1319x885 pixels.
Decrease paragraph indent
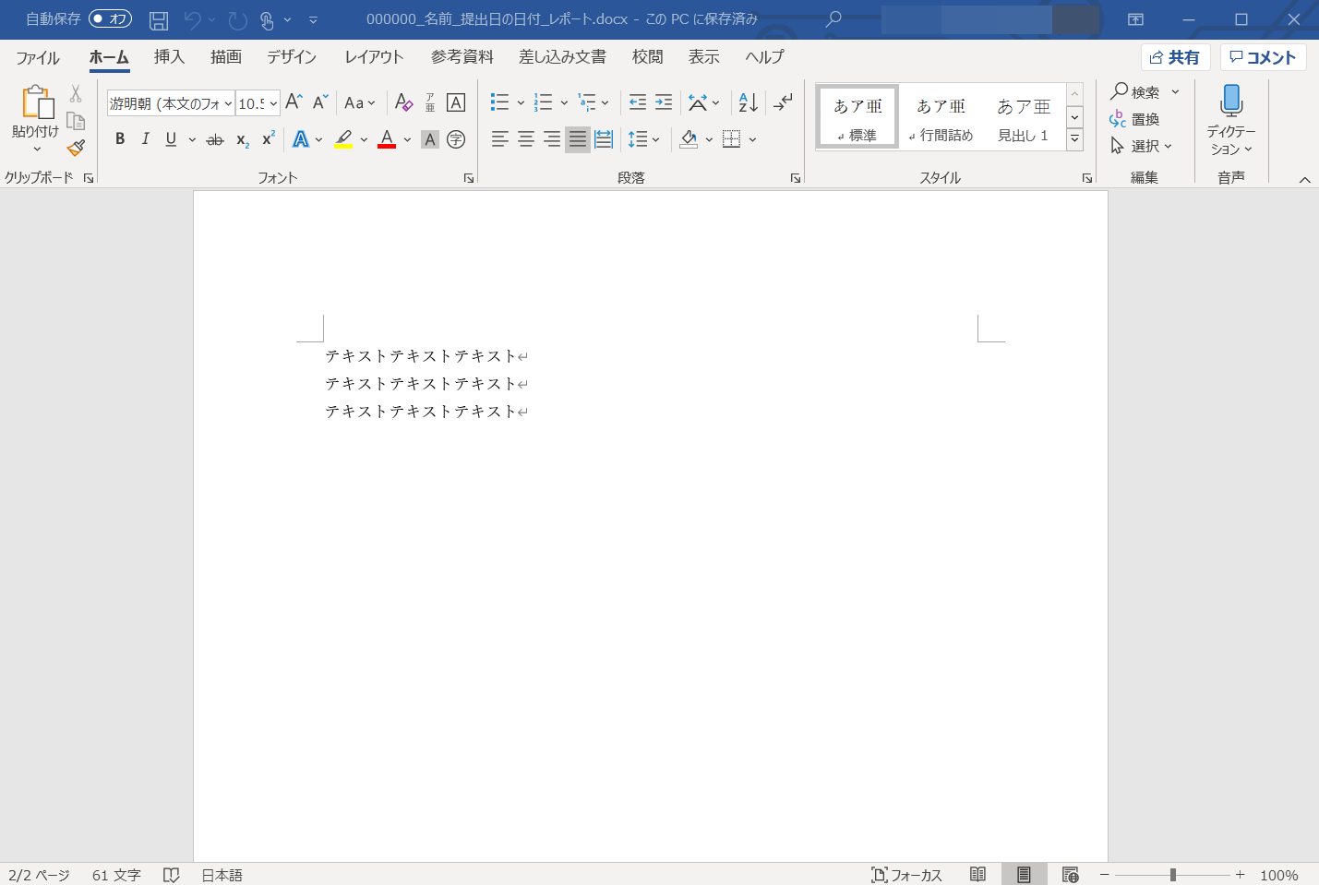(x=638, y=102)
